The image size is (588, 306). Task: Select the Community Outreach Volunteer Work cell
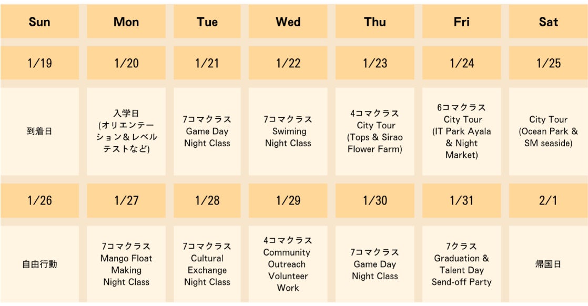(288, 264)
